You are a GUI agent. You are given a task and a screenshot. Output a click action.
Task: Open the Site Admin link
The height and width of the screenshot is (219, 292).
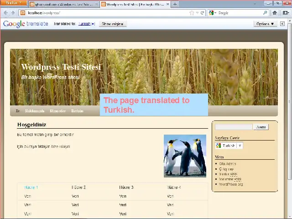tap(227, 164)
